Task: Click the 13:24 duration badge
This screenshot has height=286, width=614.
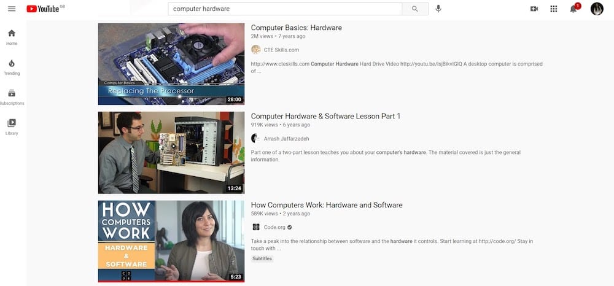Action: (x=234, y=188)
